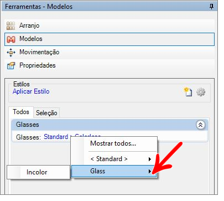The height and width of the screenshot is (201, 224).
Task: Pin the Ferramentas panel with pushpin
Action: (x=211, y=7)
